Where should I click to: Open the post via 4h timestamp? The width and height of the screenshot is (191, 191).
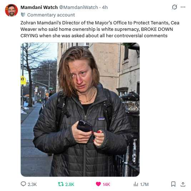tap(105, 7)
